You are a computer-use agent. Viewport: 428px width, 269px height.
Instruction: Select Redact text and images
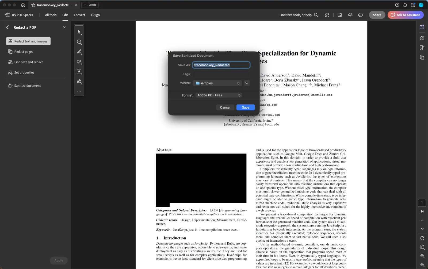(28, 41)
